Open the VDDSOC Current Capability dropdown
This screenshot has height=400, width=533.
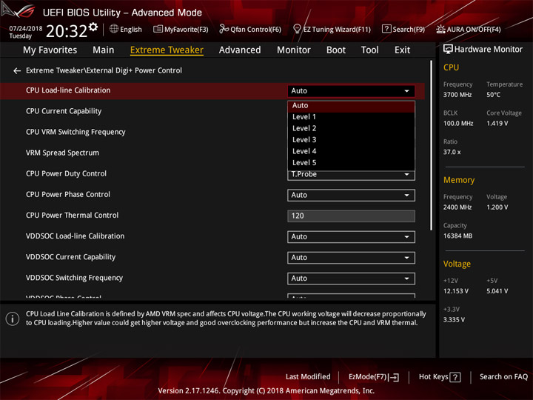click(351, 258)
